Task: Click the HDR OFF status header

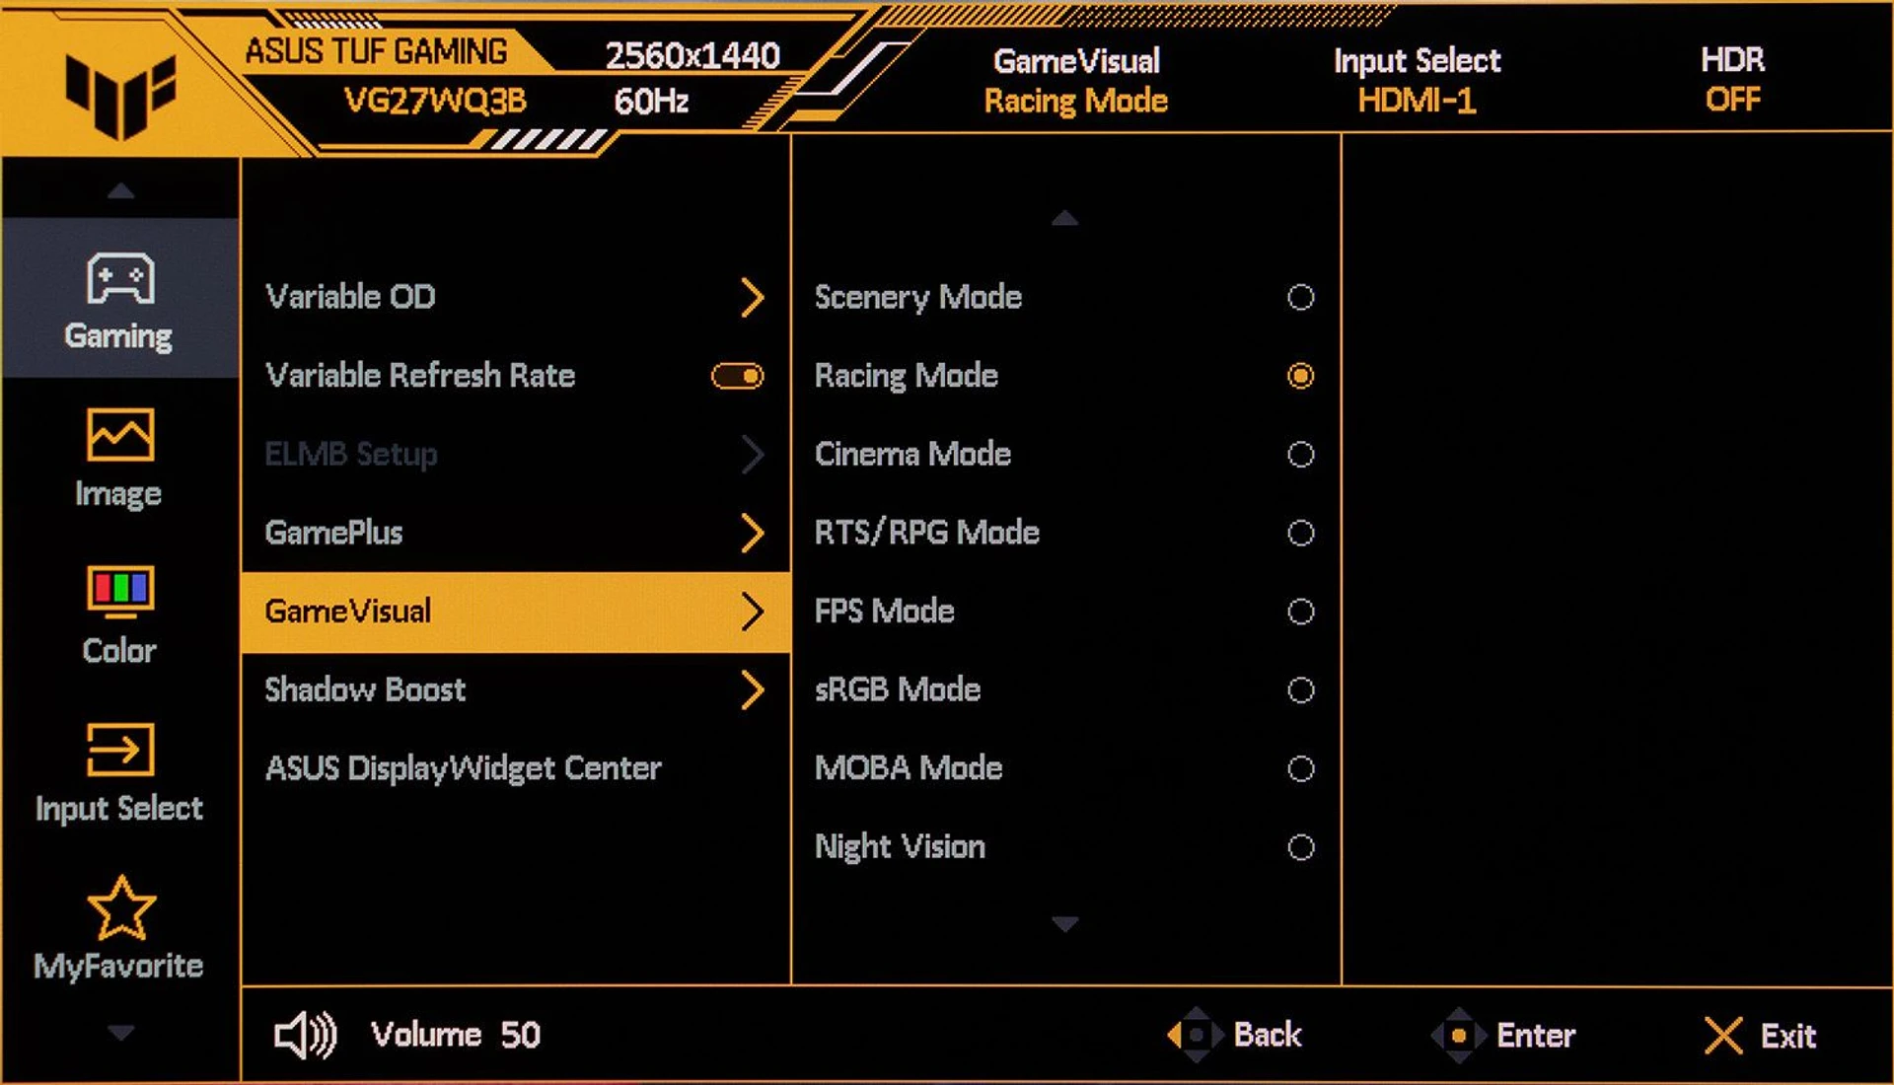Action: 1733,80
